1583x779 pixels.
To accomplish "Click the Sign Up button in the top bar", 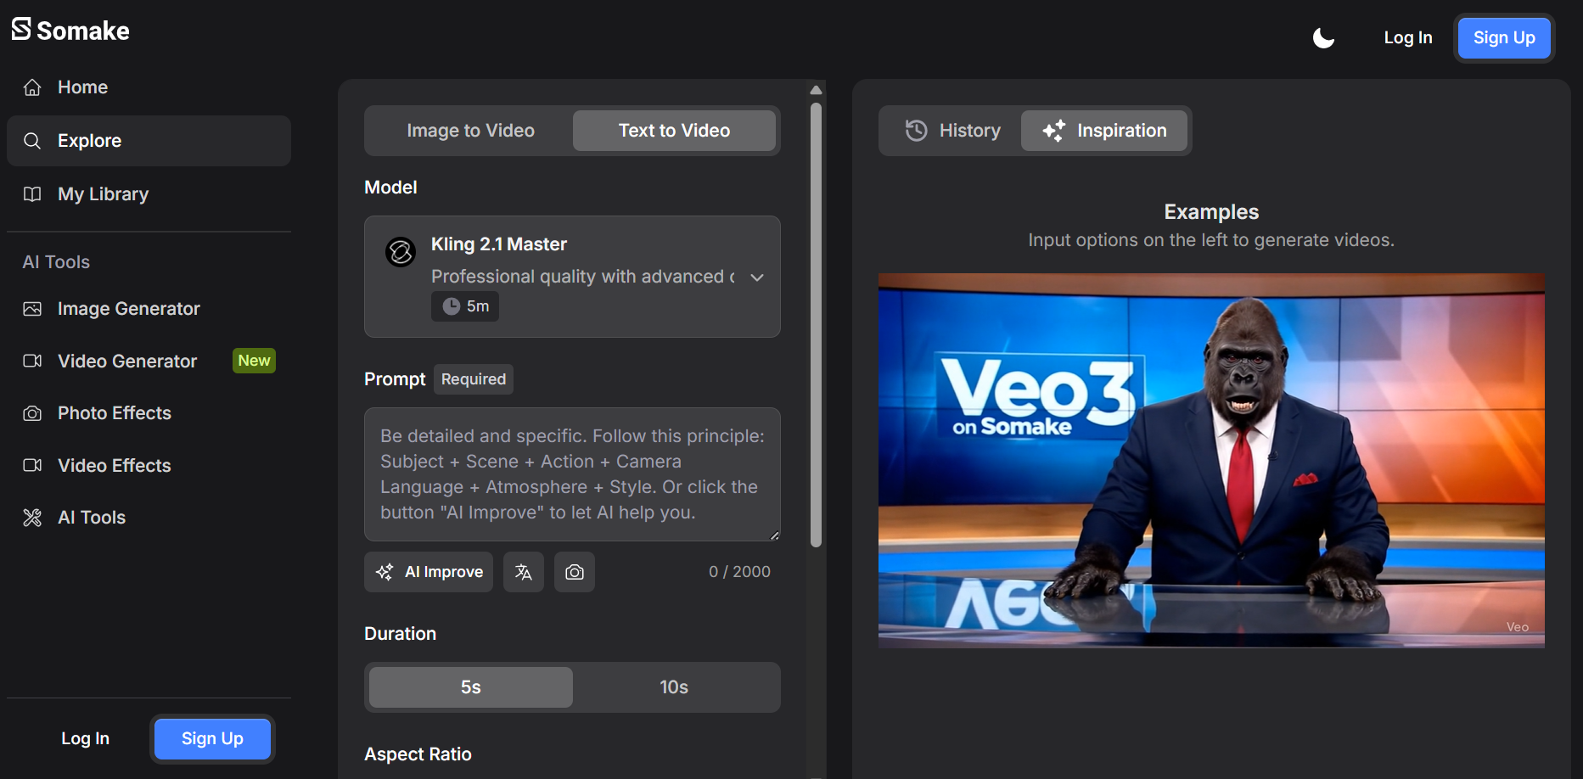I will pos(1504,37).
